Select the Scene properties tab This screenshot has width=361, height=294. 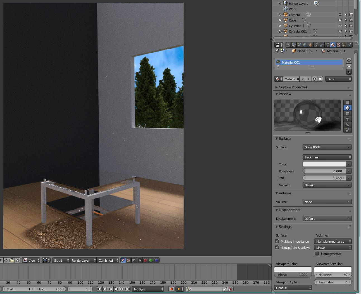point(299,45)
